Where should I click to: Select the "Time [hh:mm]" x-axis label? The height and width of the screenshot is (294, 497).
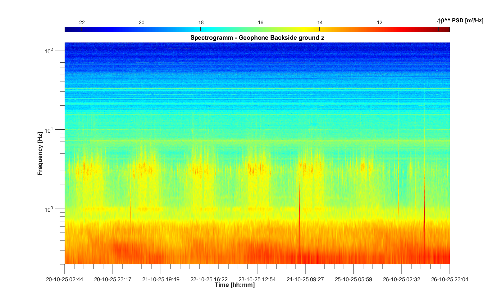pyautogui.click(x=235, y=285)
